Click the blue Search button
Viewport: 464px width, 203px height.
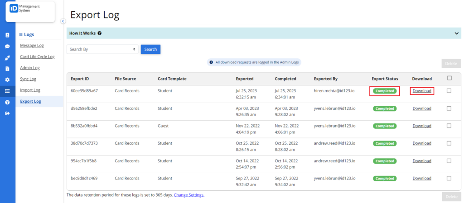(x=150, y=49)
